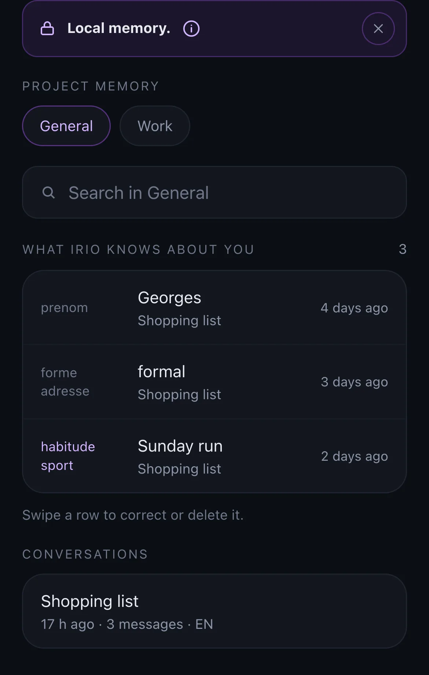The height and width of the screenshot is (675, 429).
Task: Click Shopping list source under Sunday run
Action: tap(179, 469)
